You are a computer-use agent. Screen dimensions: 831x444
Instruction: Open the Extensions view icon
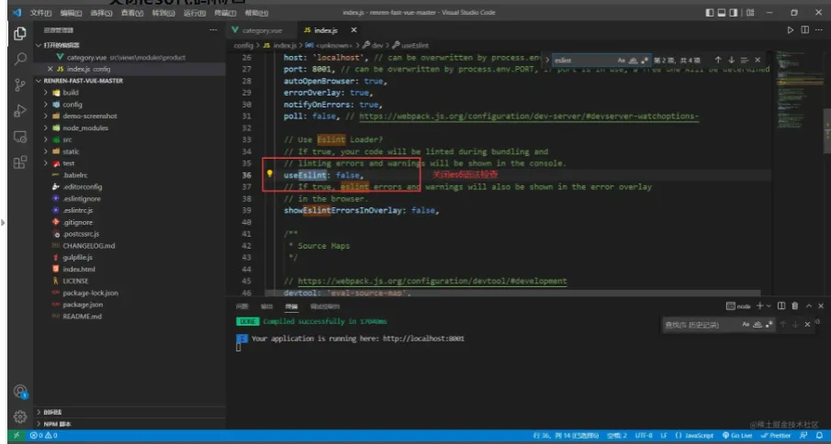point(20,162)
